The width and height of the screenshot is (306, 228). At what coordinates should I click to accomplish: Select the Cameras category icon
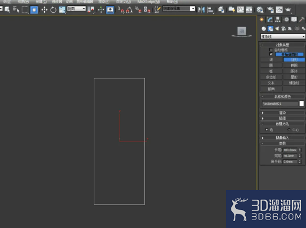[x=284, y=29]
